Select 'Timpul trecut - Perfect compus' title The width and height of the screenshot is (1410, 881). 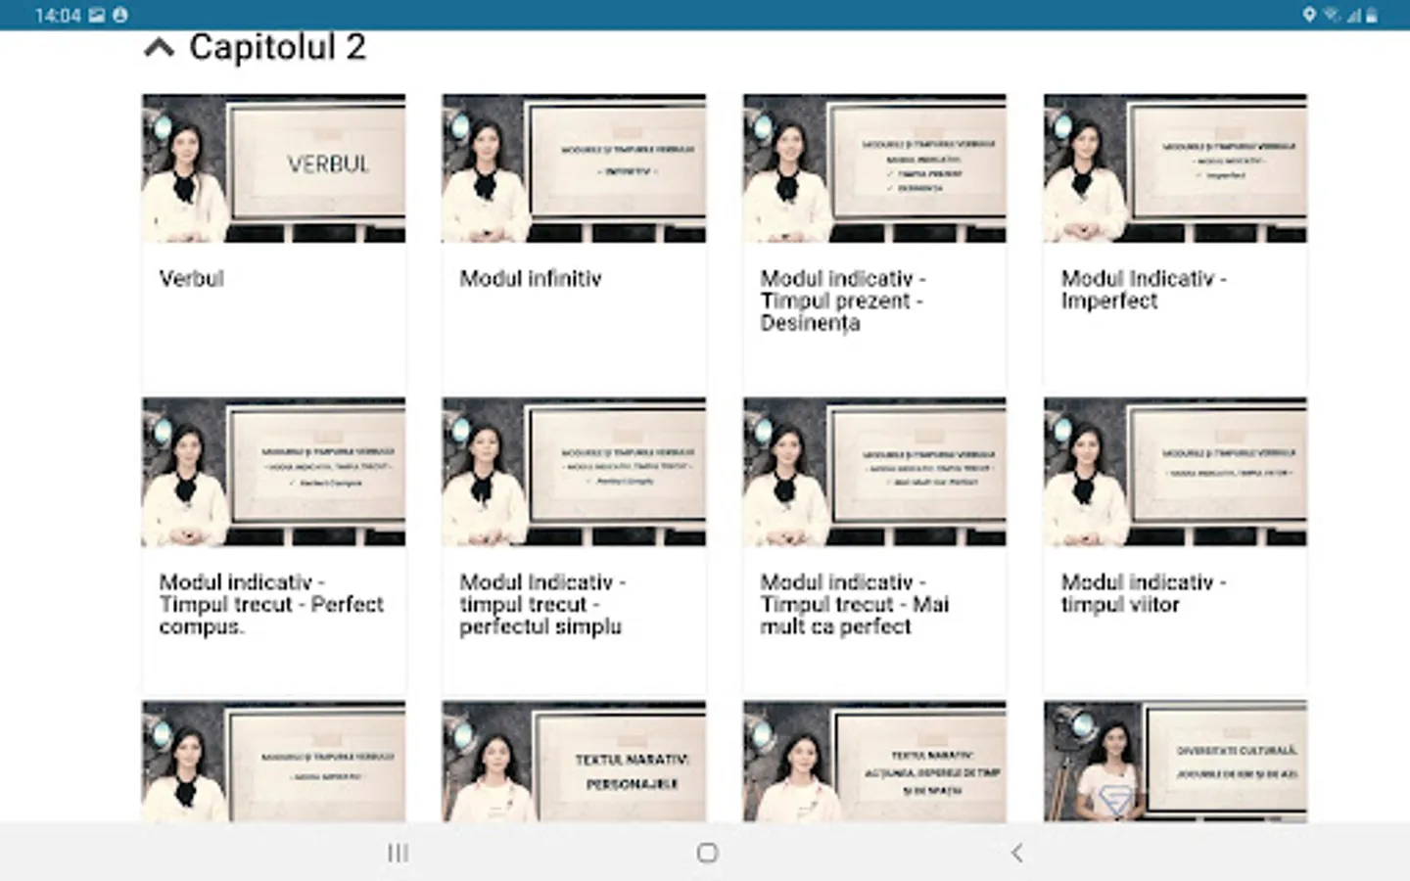pyautogui.click(x=271, y=605)
